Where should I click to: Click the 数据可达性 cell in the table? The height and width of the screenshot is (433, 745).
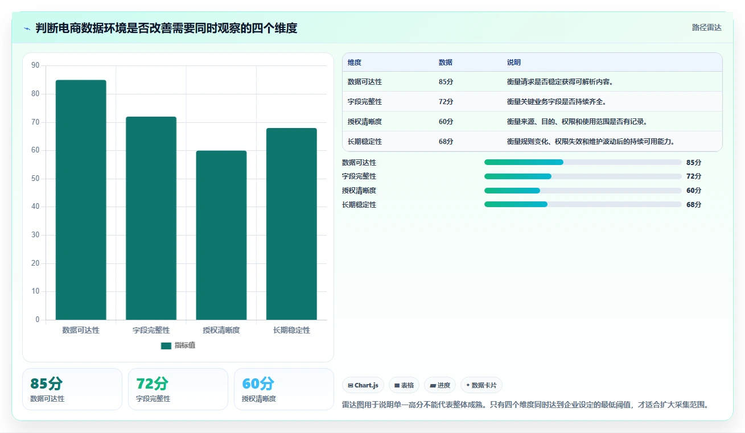pos(365,82)
